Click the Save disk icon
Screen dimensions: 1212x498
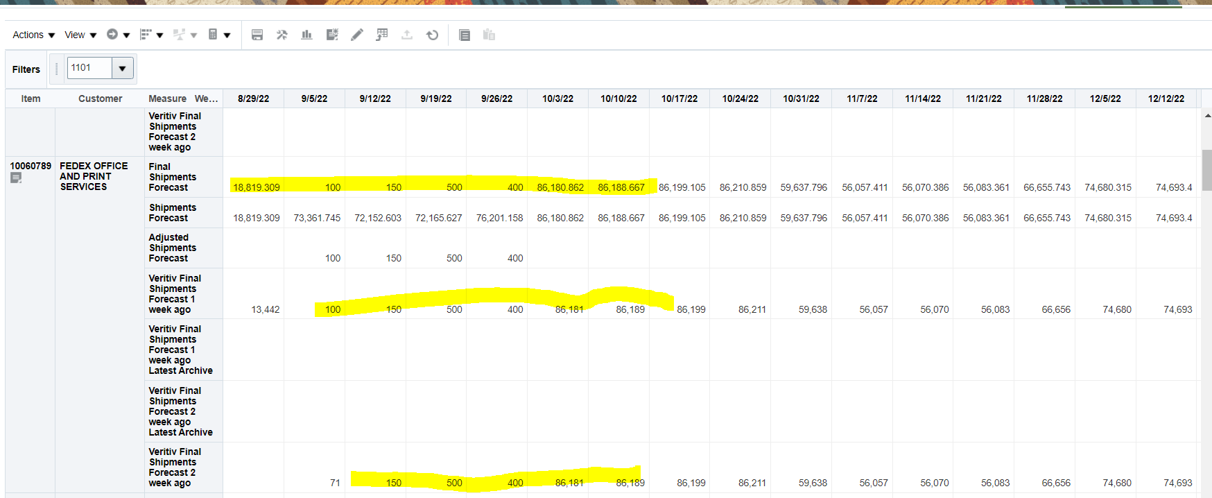coord(257,35)
